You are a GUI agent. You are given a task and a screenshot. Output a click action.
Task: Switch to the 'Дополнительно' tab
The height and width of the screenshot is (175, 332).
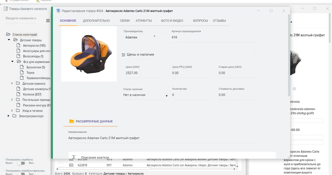tap(96, 21)
